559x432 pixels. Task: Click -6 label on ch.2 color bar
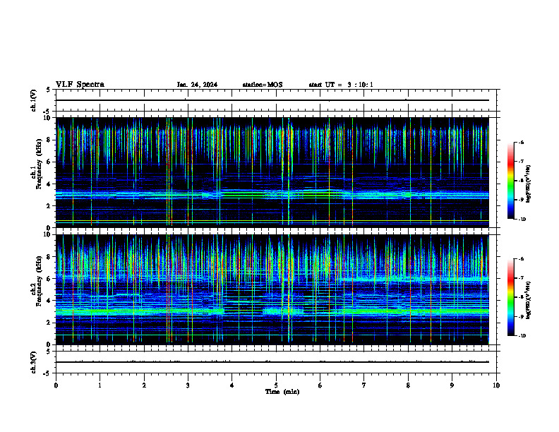tap(521, 259)
